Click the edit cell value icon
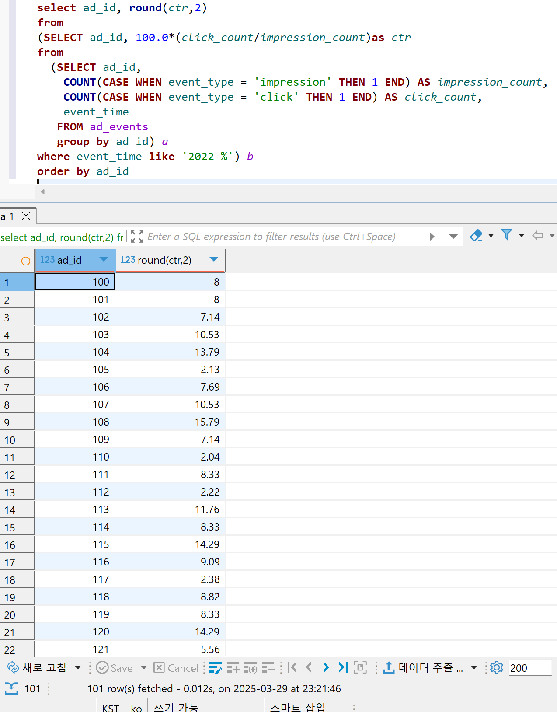Viewport: 557px width, 712px height. (215, 667)
